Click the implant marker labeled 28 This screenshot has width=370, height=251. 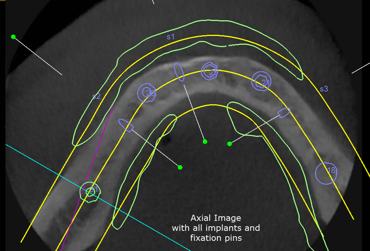pyautogui.click(x=147, y=93)
